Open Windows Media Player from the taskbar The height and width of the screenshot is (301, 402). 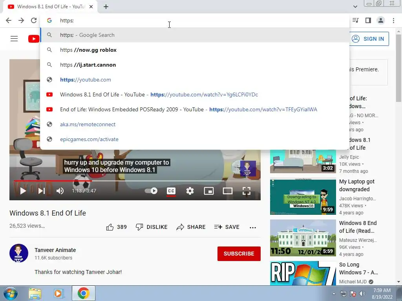point(58,293)
